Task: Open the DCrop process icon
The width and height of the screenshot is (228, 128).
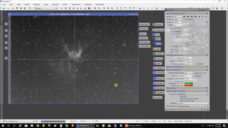Action: (158, 59)
